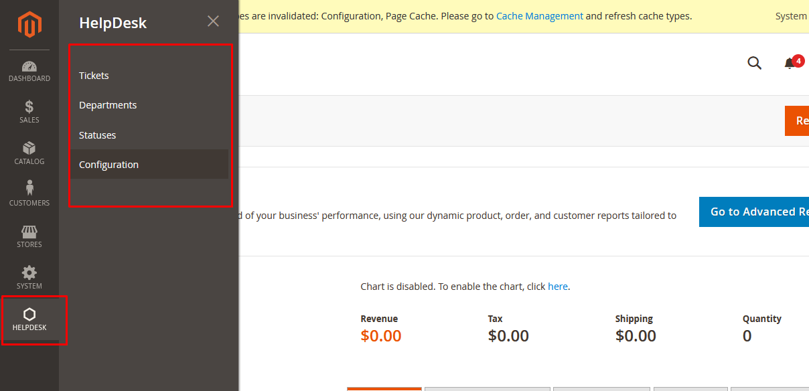The image size is (809, 391).
Task: Open the Customers menu
Action: [29, 195]
